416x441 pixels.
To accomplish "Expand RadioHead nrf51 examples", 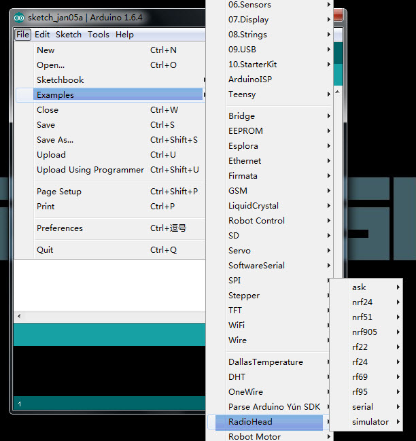I will pyautogui.click(x=366, y=317).
